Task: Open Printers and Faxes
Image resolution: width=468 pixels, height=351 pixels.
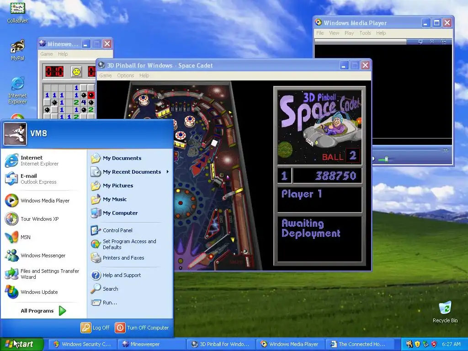Action: point(130,258)
